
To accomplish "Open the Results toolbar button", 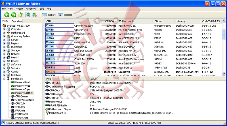I will point(65,15).
